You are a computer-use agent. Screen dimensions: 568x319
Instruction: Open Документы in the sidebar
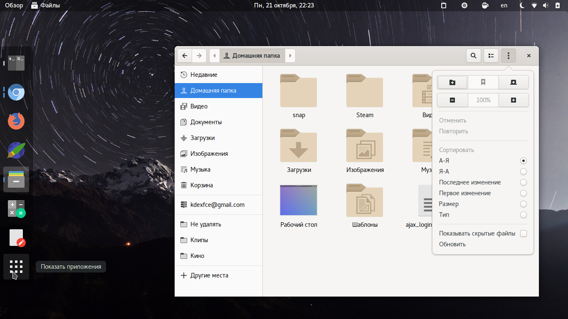pos(218,122)
